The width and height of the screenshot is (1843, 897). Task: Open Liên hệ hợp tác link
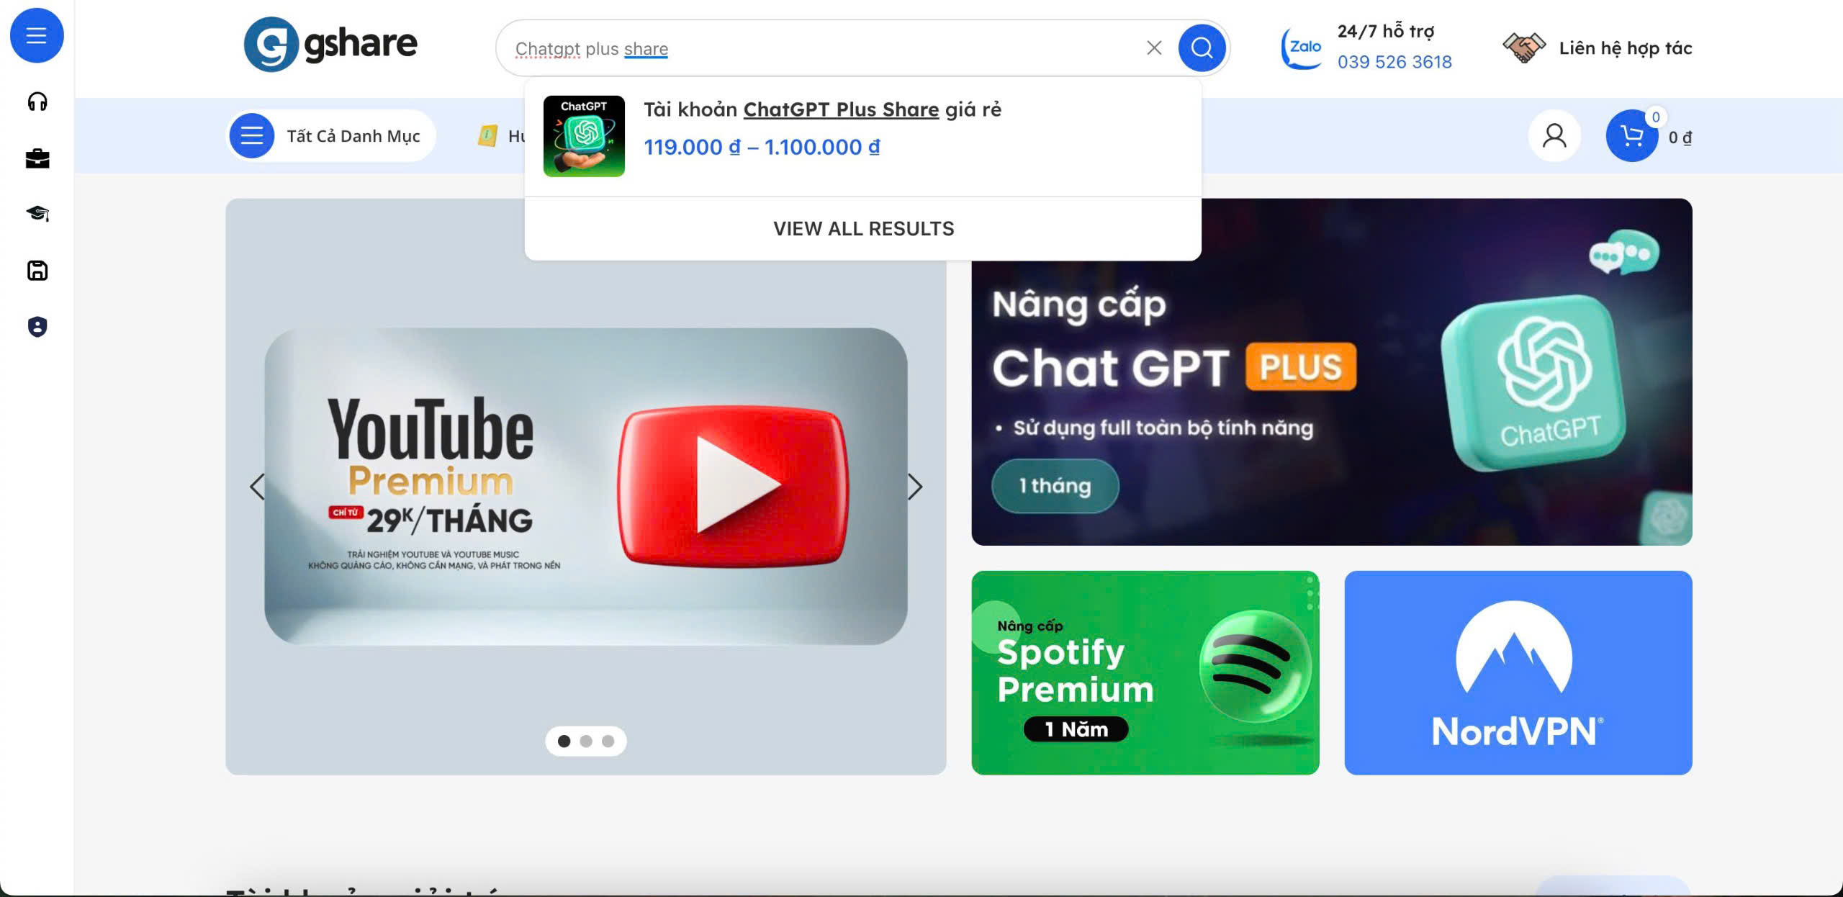coord(1626,48)
